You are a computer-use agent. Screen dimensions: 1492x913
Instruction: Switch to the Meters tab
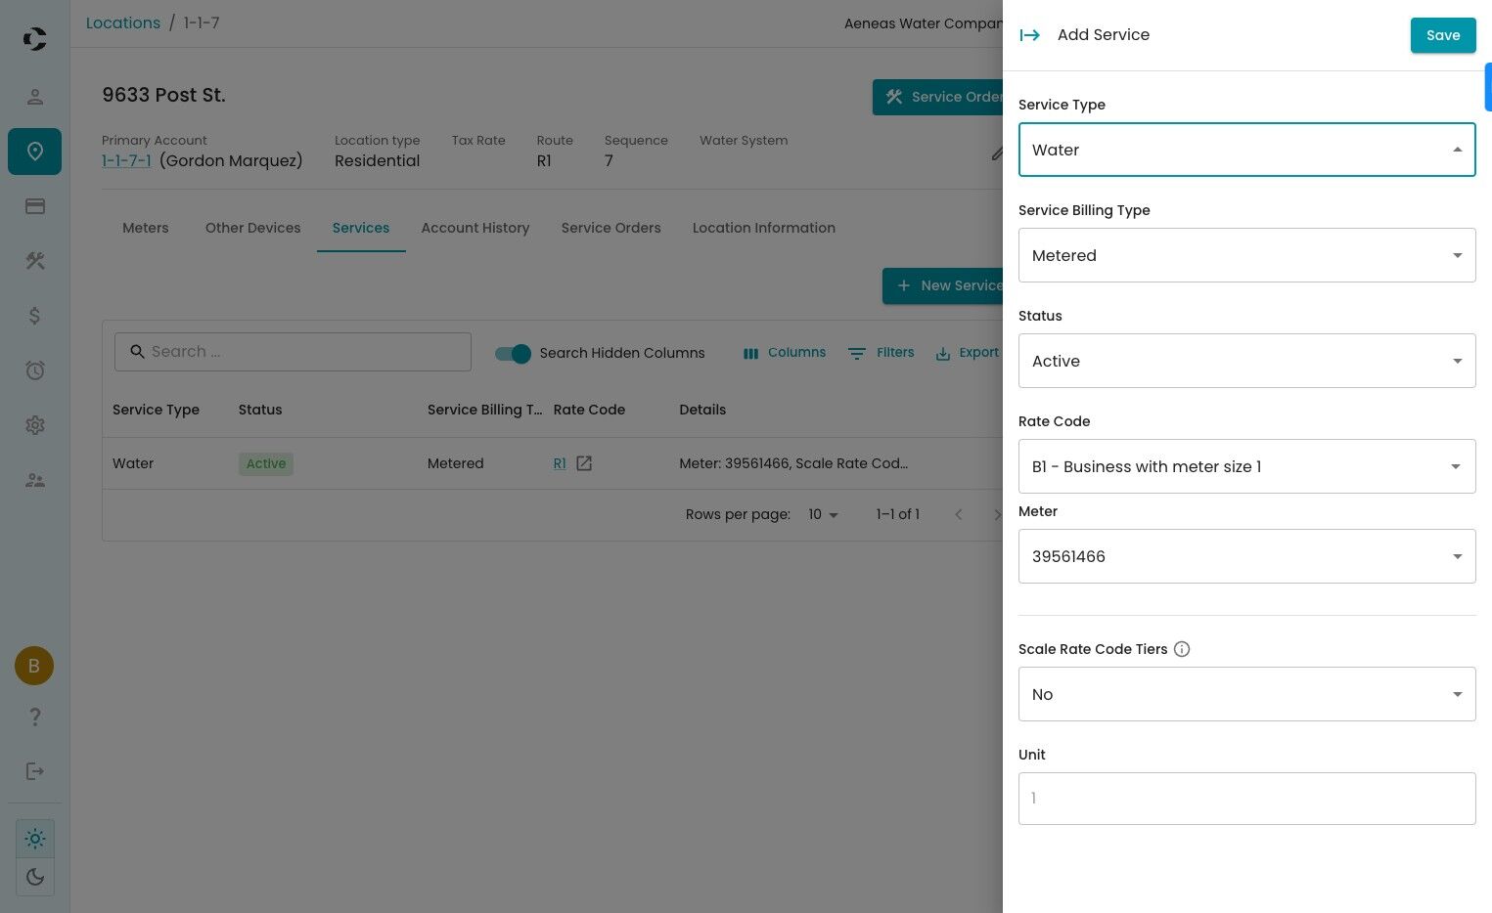[x=146, y=228]
